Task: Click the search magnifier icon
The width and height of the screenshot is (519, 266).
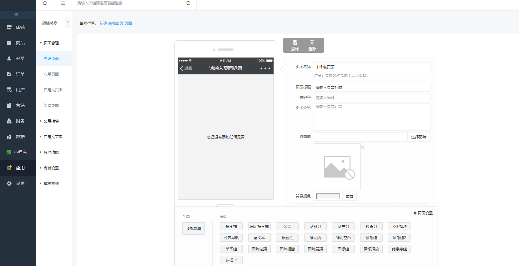Action: [189, 3]
